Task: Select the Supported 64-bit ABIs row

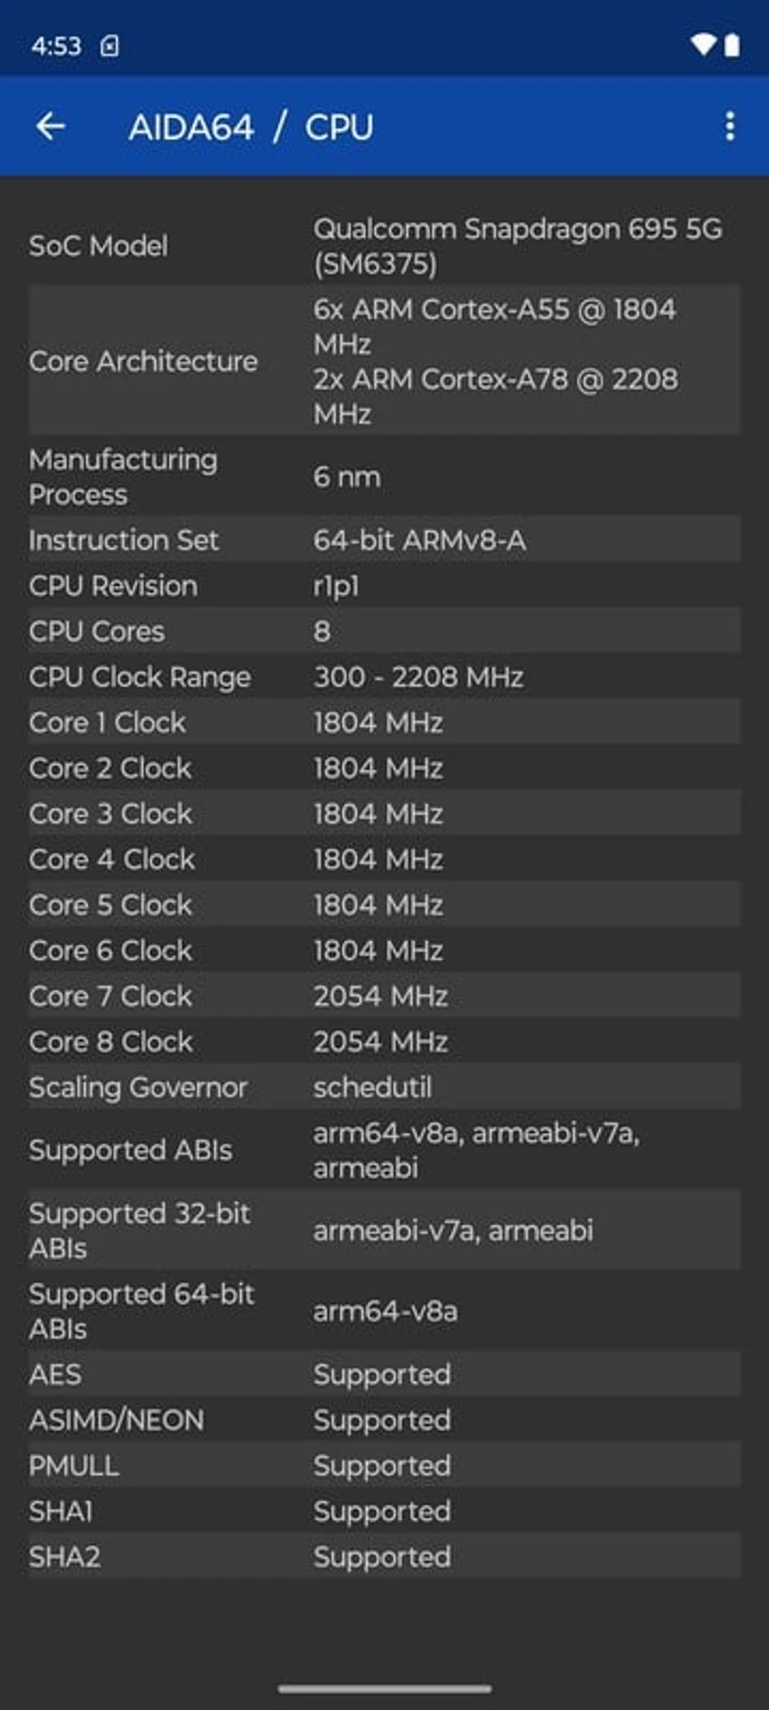Action: (384, 1311)
